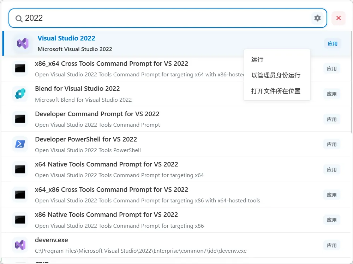The width and height of the screenshot is (353, 264).
Task: Select x64_x86 Cross Tools Command Prompt title
Action: click(x=112, y=190)
